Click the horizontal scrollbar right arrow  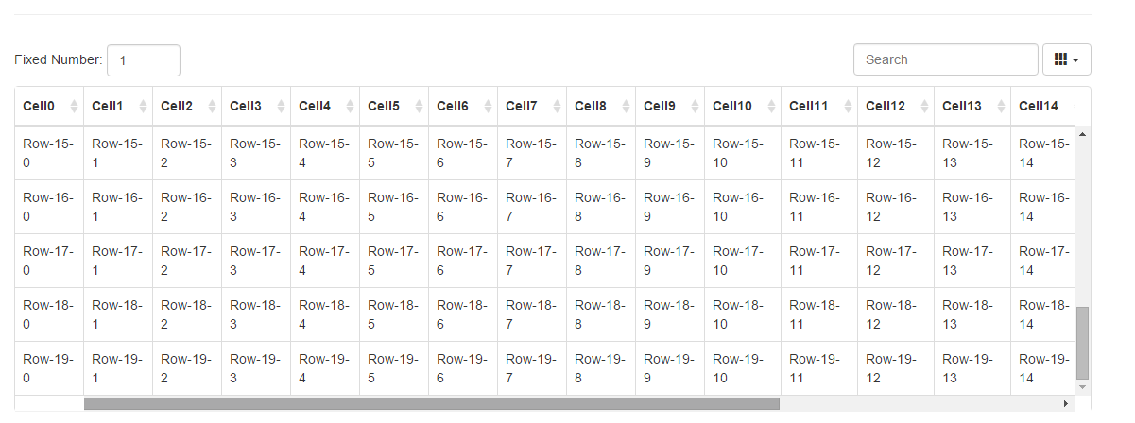(x=1067, y=403)
